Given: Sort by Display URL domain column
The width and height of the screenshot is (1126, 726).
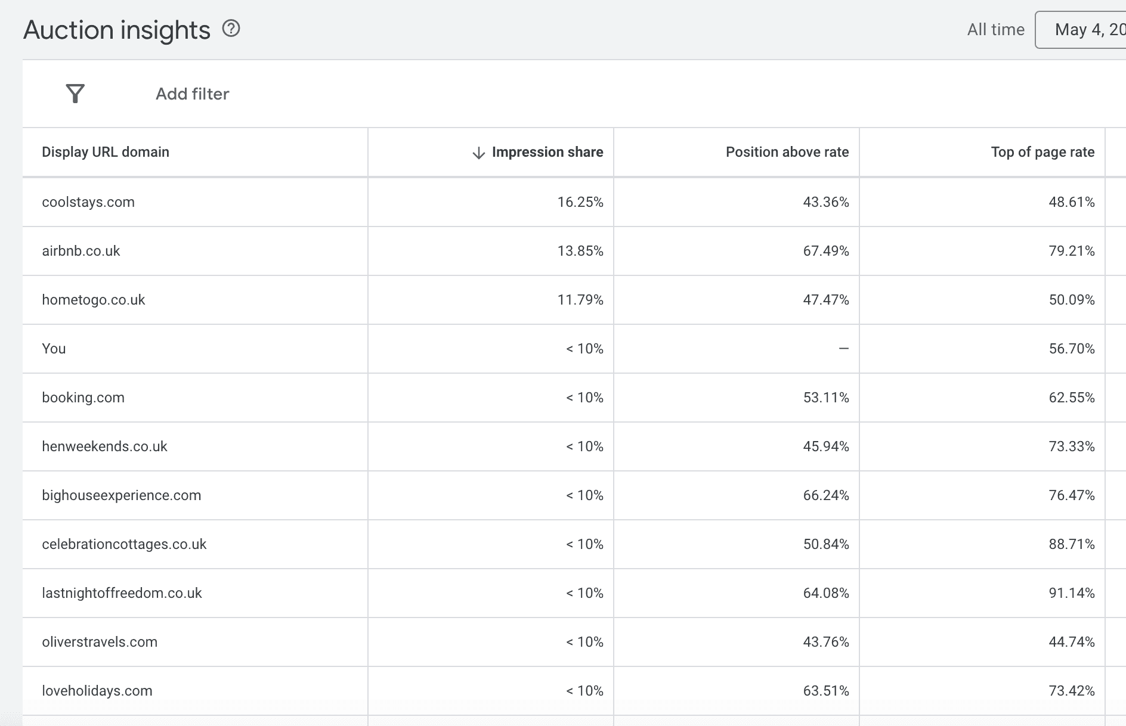Looking at the screenshot, I should [106, 152].
